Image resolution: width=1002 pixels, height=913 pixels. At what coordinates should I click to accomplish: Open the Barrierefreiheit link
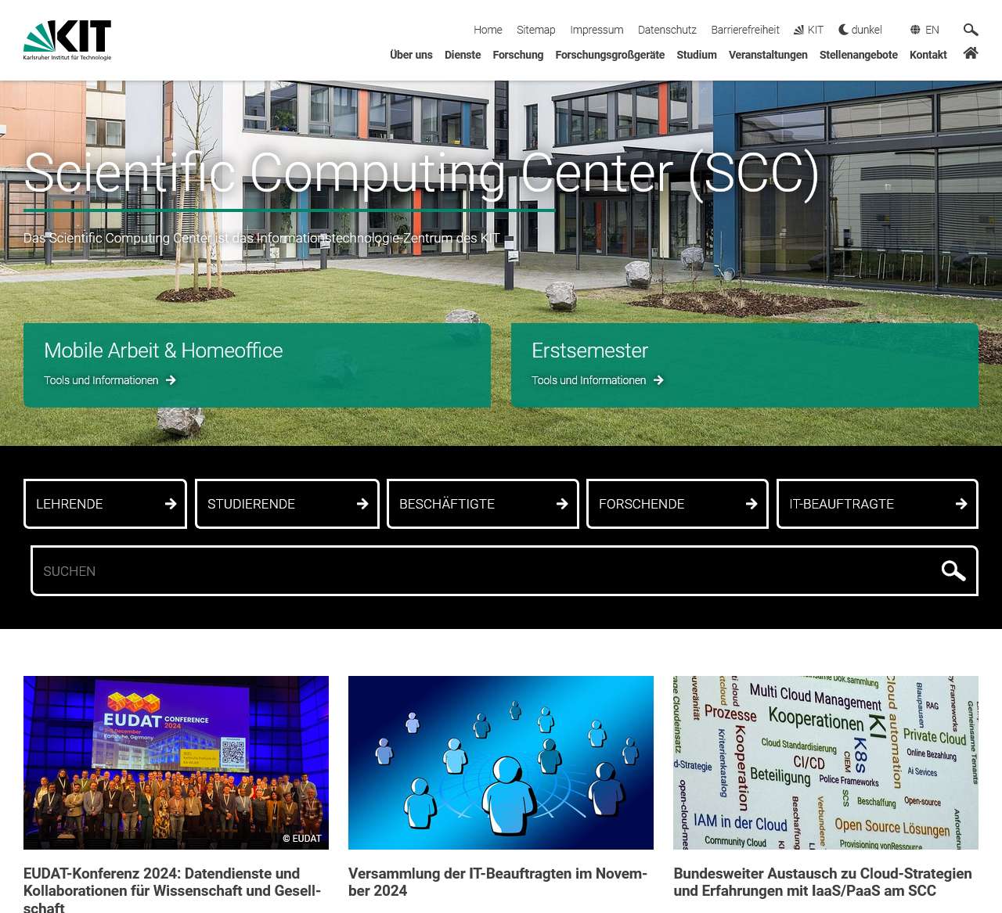[x=745, y=30]
